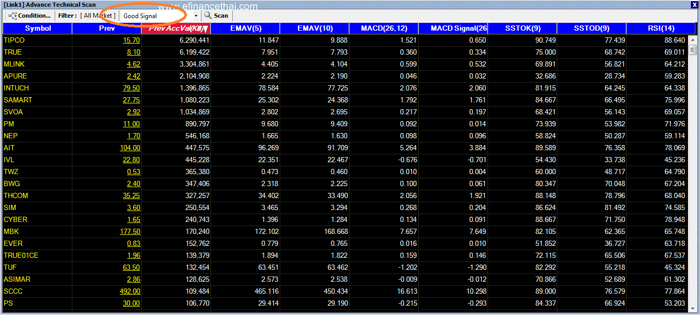Click IVL MACD value -0.676
The height and width of the screenshot is (315, 700).
(x=407, y=160)
